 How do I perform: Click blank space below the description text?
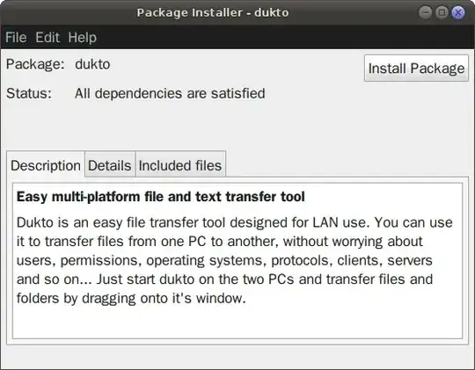coord(237,323)
